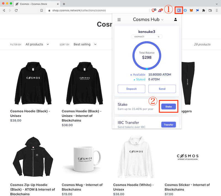Show the tab search dropdown arrow
Image resolution: width=221 pixels, height=196 pixels.
217,4
